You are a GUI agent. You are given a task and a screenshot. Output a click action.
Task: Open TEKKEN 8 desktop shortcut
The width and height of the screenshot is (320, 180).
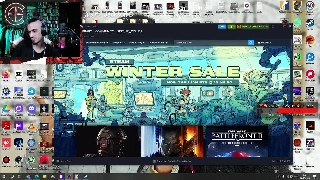(x=310, y=145)
